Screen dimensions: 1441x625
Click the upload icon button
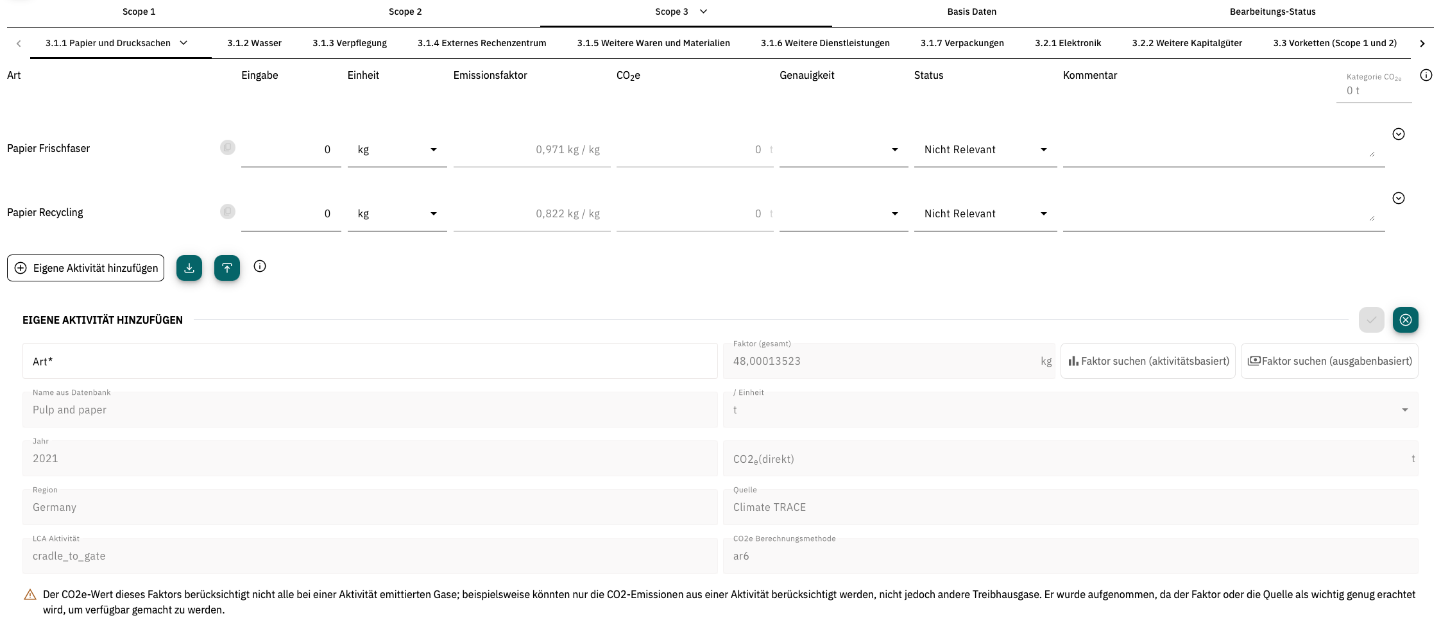coord(227,268)
